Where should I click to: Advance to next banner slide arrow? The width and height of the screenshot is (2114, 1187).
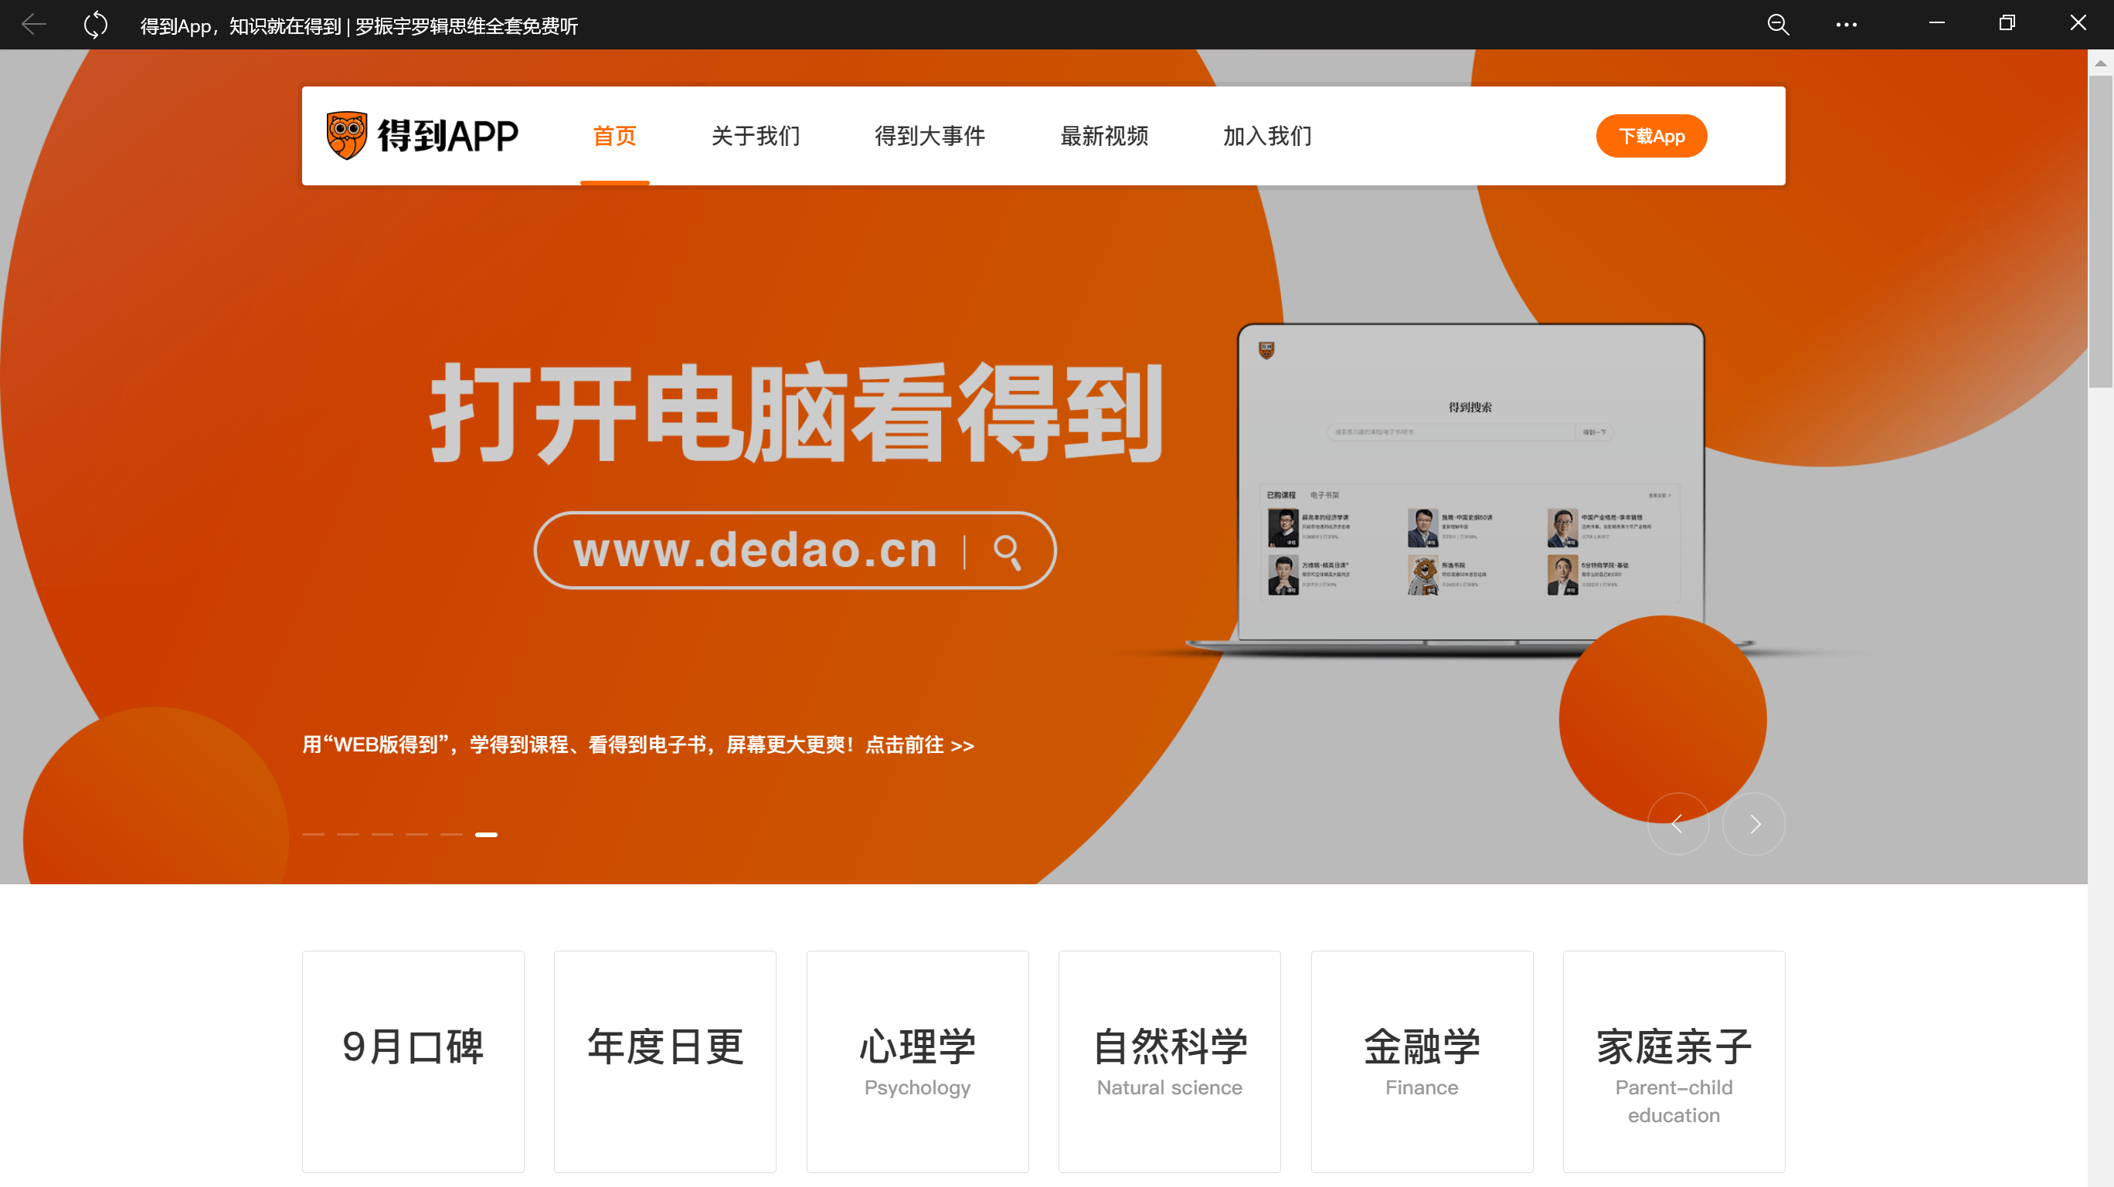(1754, 823)
